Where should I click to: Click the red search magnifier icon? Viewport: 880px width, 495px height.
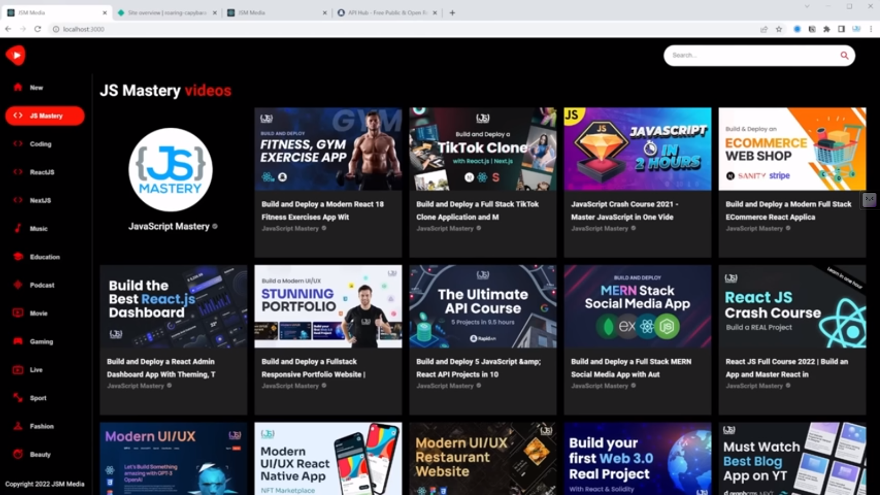844,55
